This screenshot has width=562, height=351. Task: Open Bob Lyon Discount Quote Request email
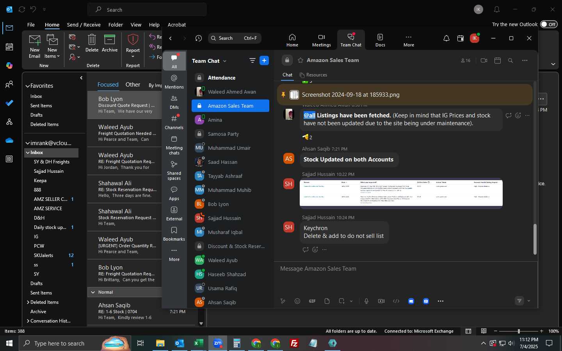coord(125,105)
